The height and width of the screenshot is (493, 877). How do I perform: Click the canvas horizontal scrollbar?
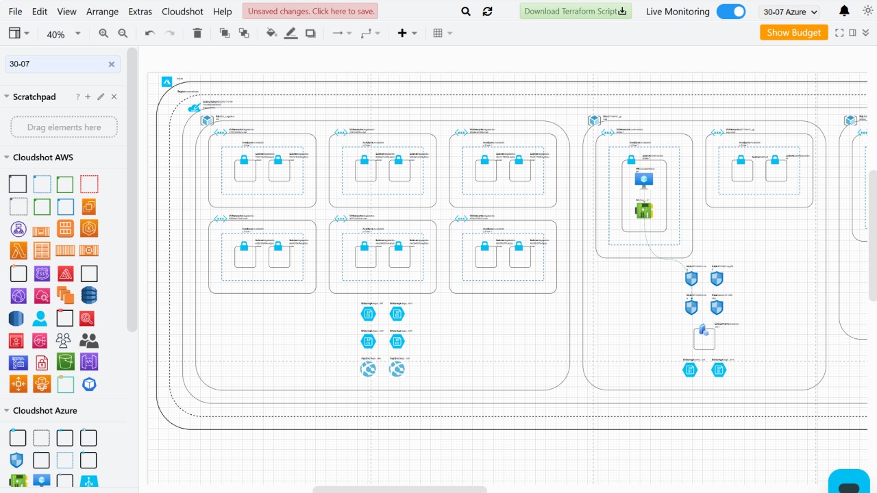click(x=399, y=489)
